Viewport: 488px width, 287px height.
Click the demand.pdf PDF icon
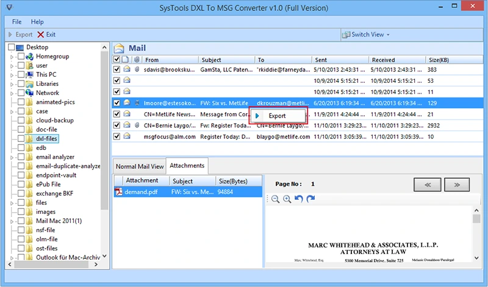click(118, 192)
